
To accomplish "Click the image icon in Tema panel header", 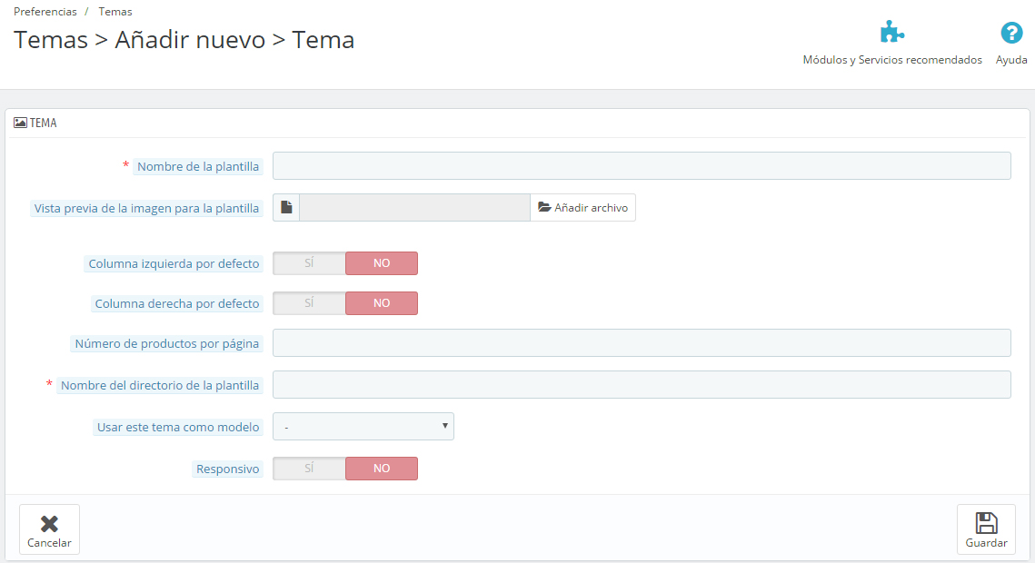I will (x=20, y=123).
